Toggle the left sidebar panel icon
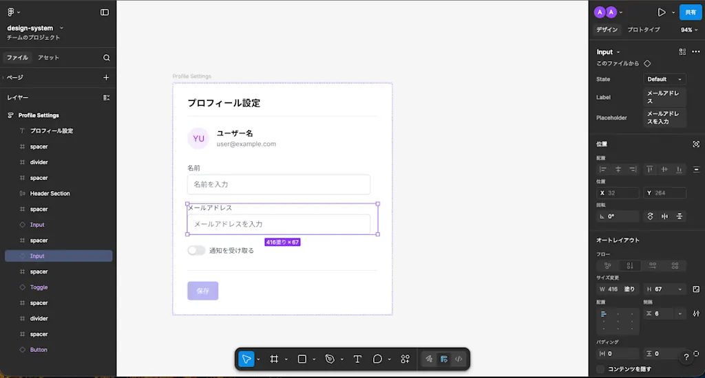Image resolution: width=705 pixels, height=378 pixels. (105, 12)
